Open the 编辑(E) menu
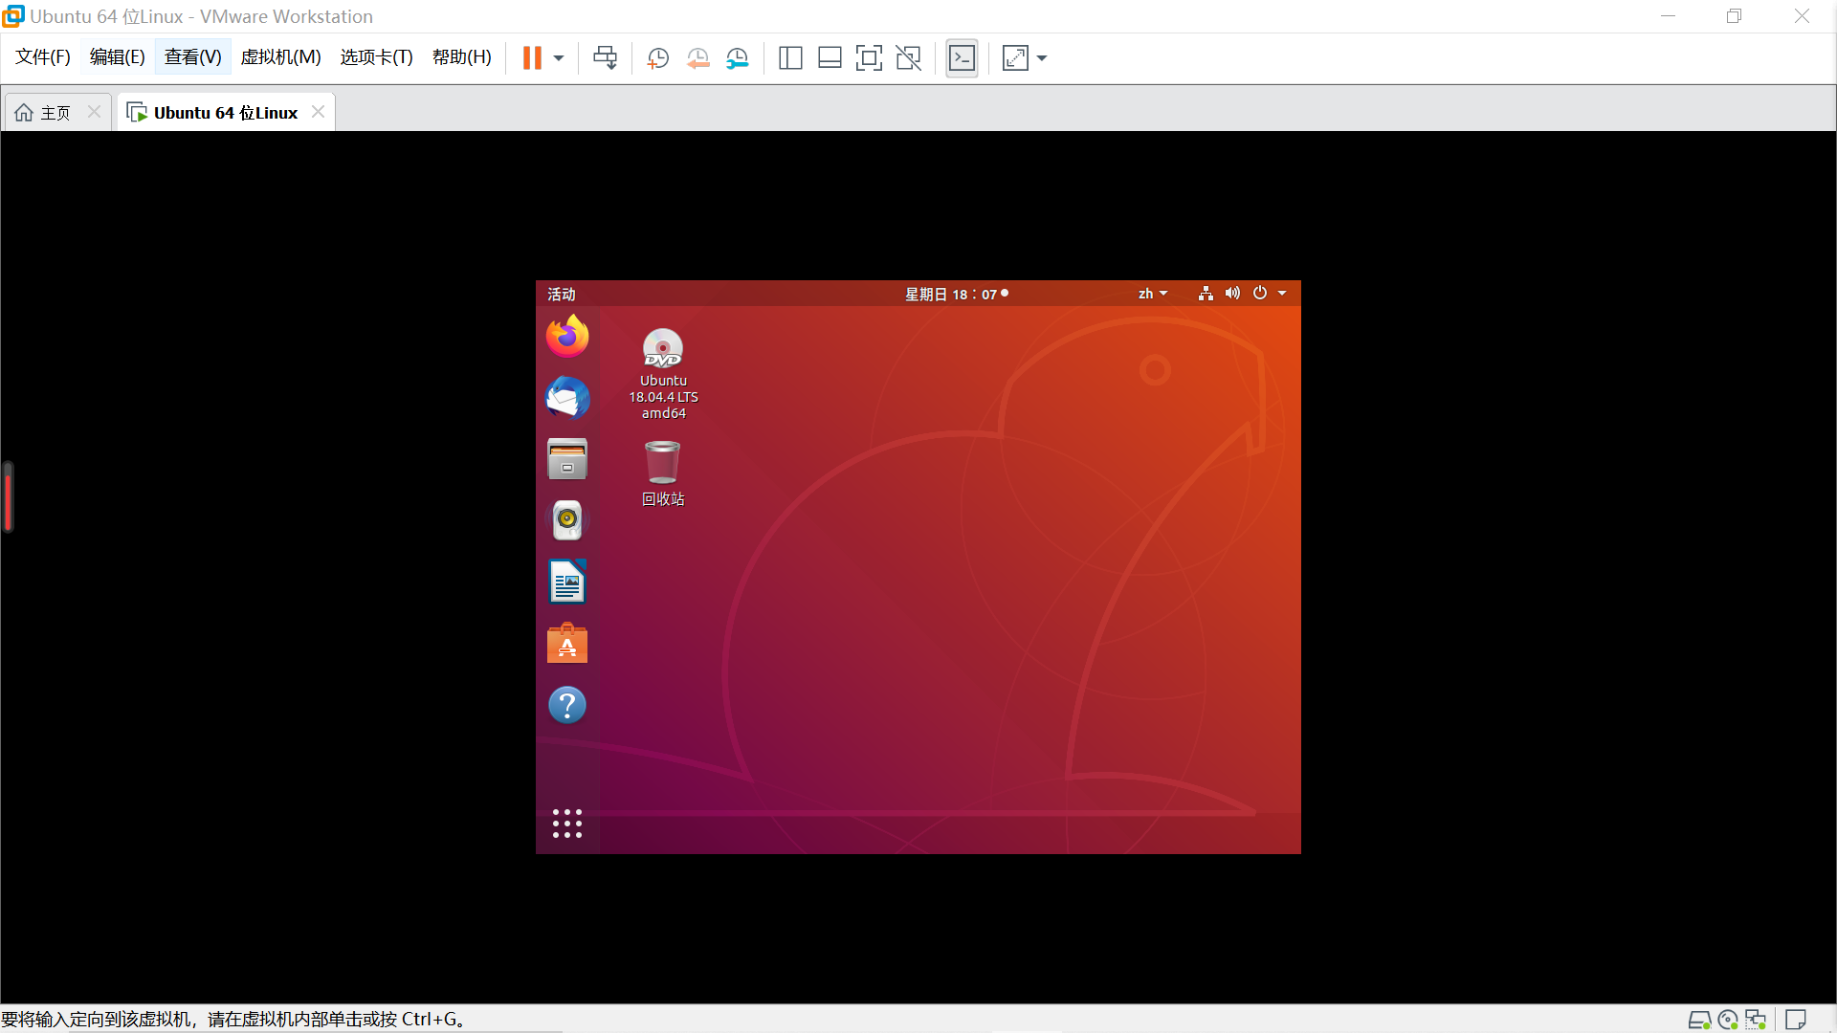The image size is (1837, 1033). [117, 57]
